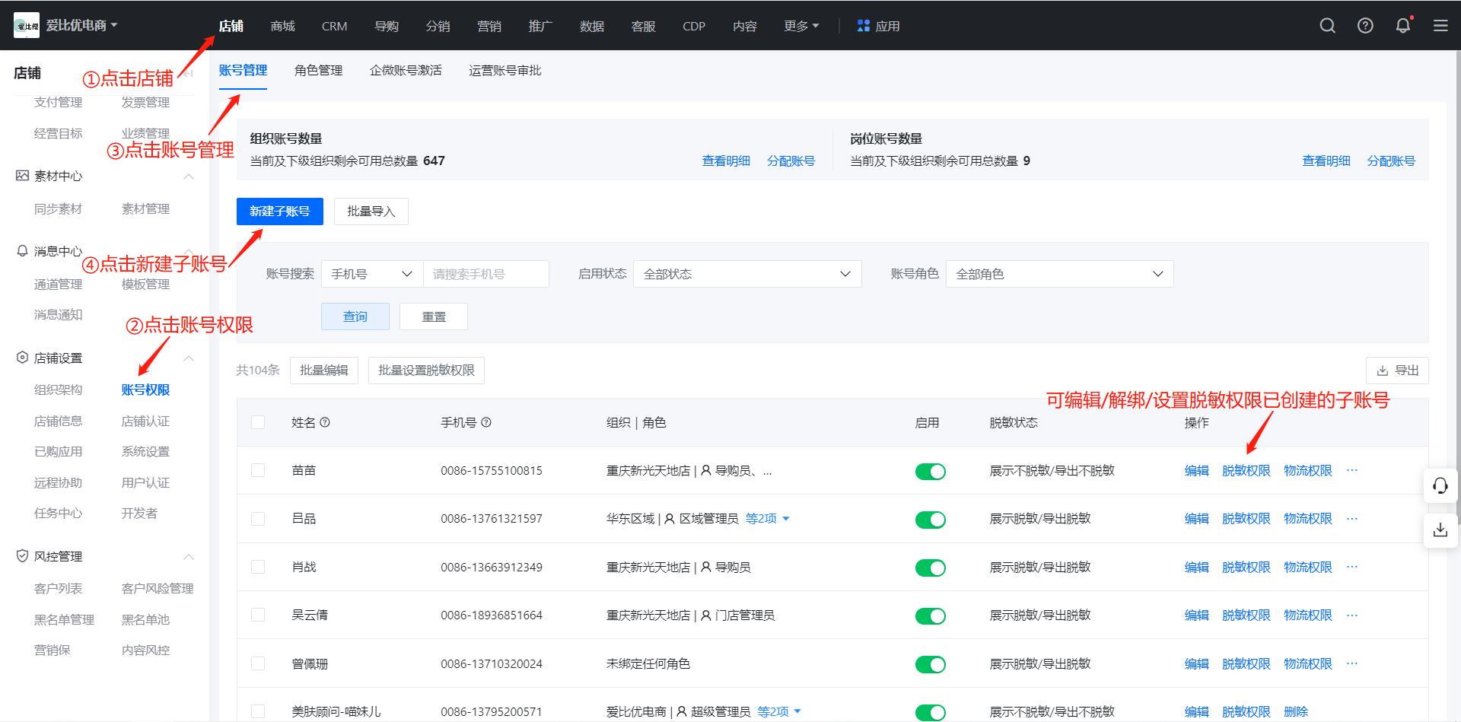Click 编辑 for 苗苗 row
The width and height of the screenshot is (1461, 722).
pos(1196,470)
